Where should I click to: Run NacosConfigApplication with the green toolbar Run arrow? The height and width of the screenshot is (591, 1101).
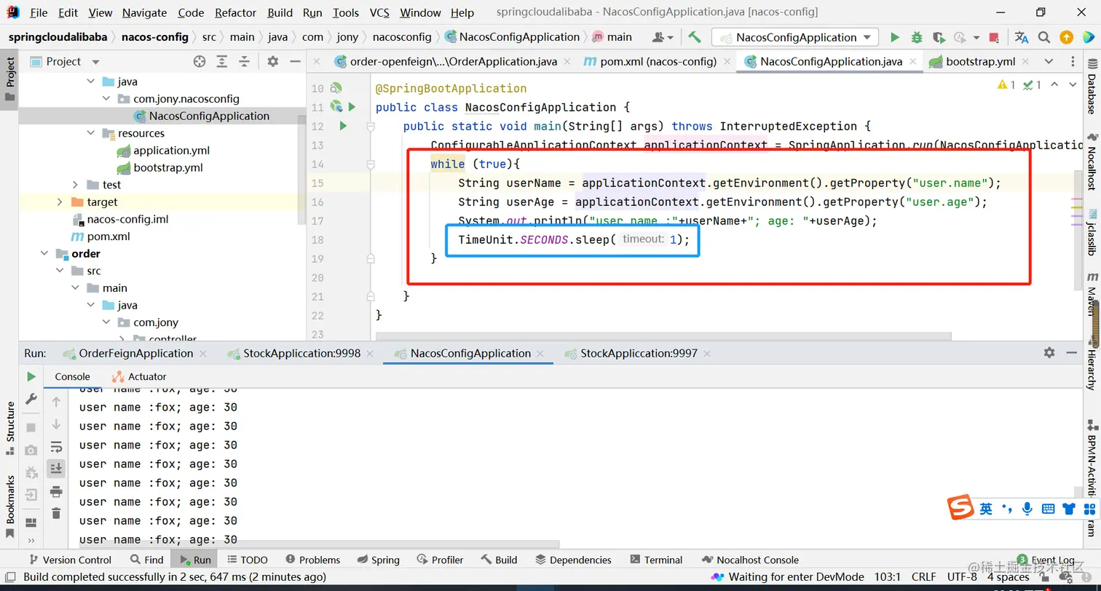[895, 37]
